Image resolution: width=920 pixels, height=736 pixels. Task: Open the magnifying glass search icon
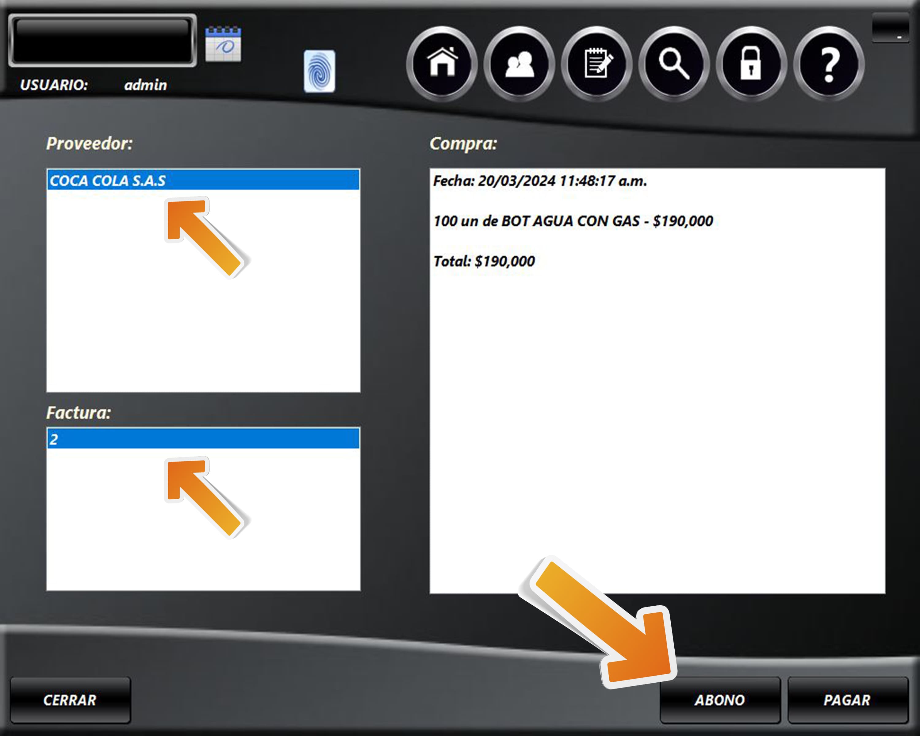pyautogui.click(x=674, y=63)
